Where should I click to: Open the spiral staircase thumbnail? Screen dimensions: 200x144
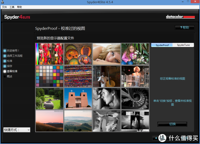tap(135, 98)
